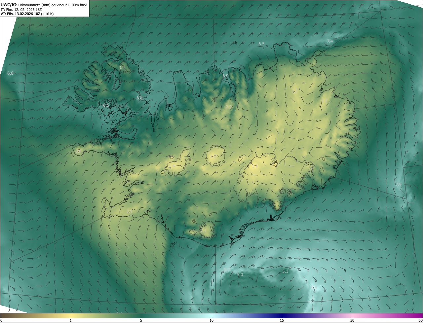The width and height of the screenshot is (423, 323).
Task: Click the 'VT: Fös. 13.02.2026 10Z (+16 h)' line
Action: point(27,14)
